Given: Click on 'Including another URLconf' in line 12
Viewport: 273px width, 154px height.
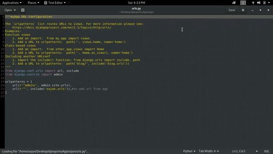Looking at the screenshot, I should click(x=27, y=56).
